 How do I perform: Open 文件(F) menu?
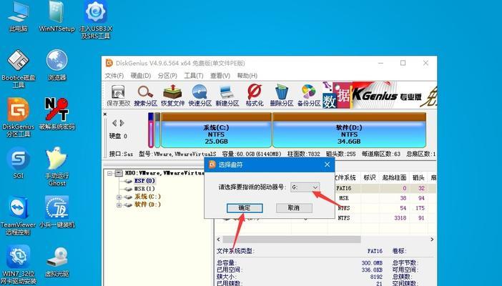[114, 76]
